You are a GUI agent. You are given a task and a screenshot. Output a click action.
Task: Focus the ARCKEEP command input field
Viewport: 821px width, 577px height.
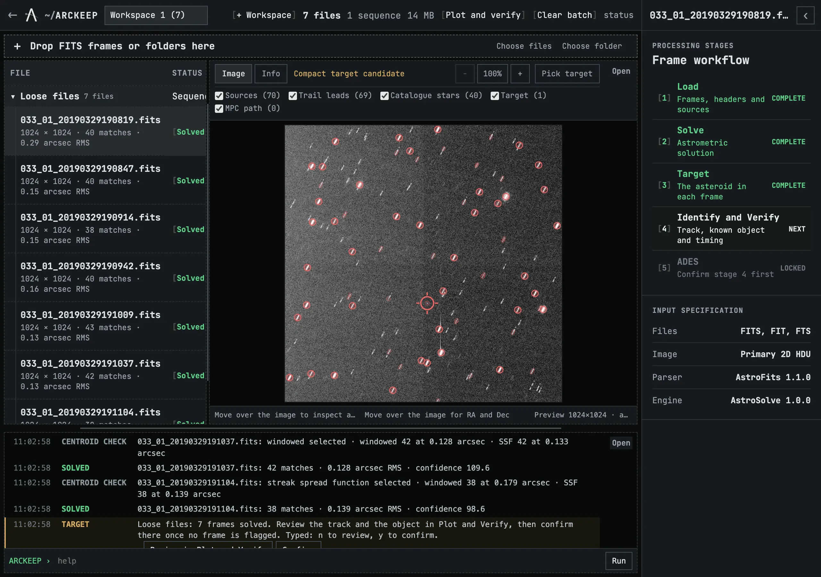click(329, 561)
